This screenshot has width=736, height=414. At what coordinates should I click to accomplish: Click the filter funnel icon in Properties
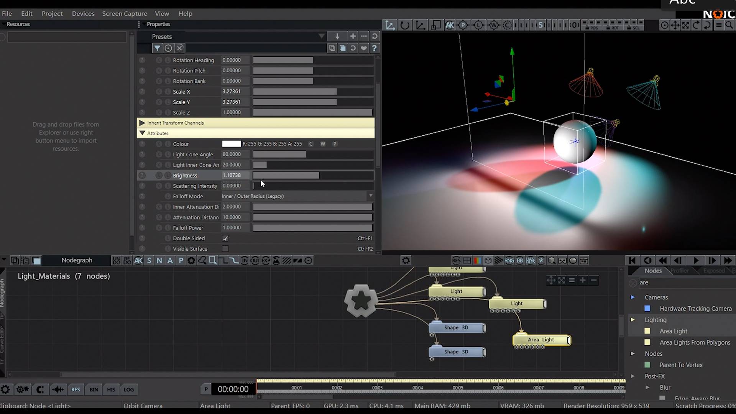point(157,48)
